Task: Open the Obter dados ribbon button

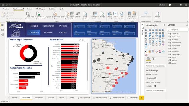Action: 28,16
